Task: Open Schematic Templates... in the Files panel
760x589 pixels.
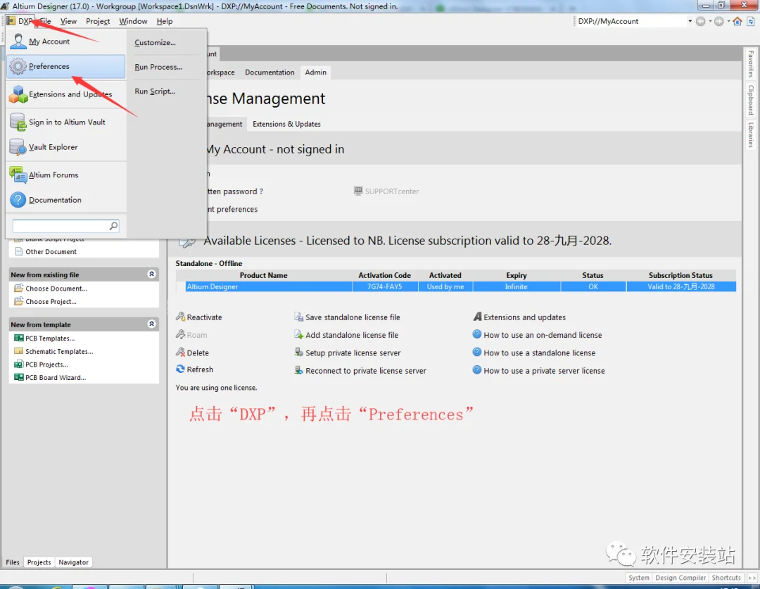Action: tap(59, 351)
